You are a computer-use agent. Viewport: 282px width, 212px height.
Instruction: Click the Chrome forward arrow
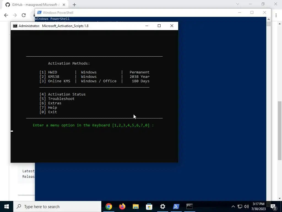(x=15, y=15)
